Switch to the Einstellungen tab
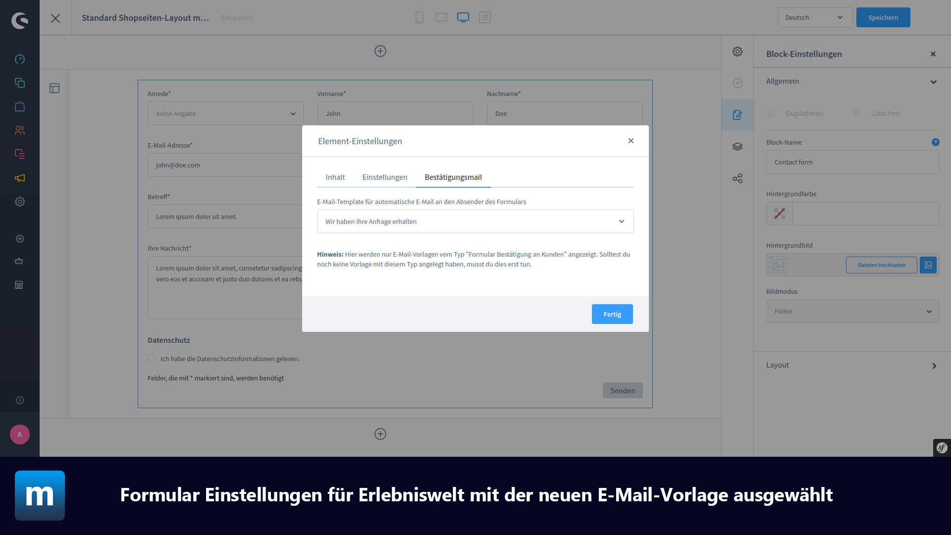The image size is (951, 535). [x=385, y=177]
